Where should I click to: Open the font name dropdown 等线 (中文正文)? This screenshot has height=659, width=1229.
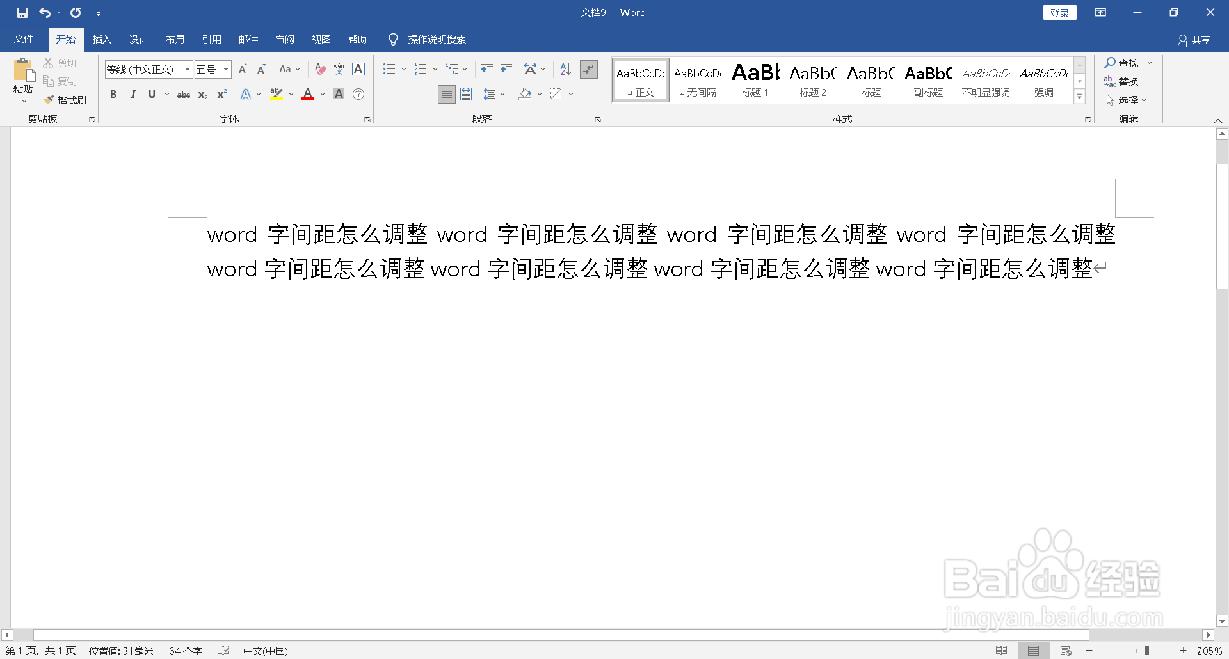point(188,69)
